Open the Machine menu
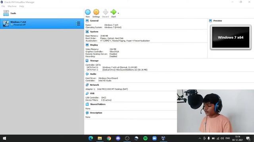 (12, 6)
